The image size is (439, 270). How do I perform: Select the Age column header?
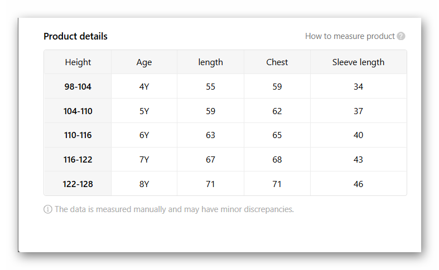(144, 62)
